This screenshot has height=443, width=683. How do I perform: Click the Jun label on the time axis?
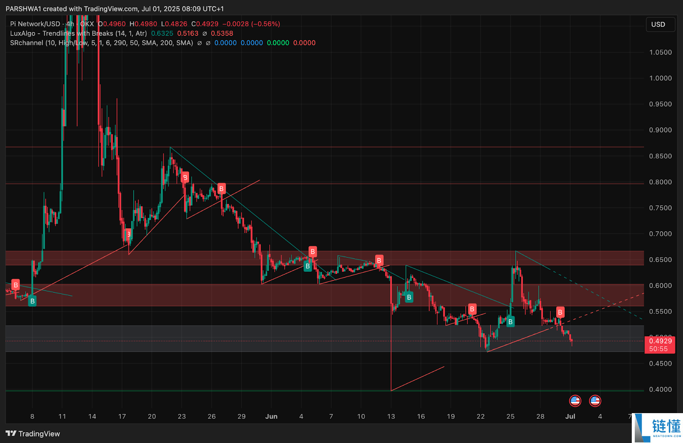tap(271, 417)
